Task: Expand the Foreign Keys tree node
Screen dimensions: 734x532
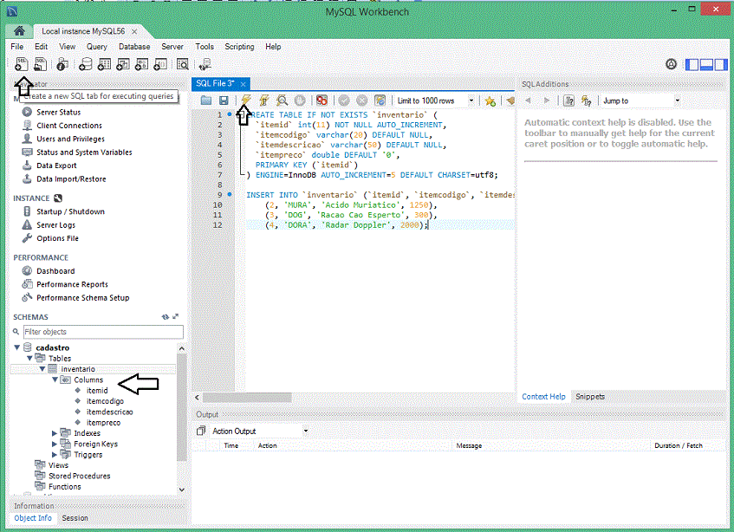Action: click(55, 444)
